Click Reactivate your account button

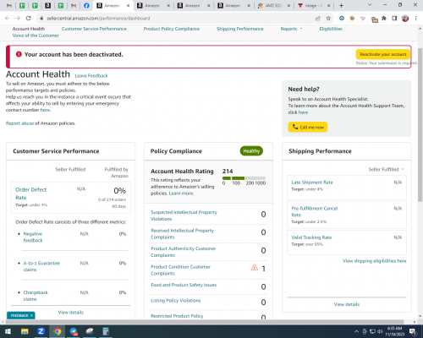[x=383, y=54]
